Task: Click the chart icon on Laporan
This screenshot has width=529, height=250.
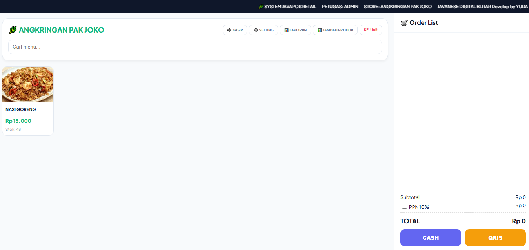Action: coord(287,30)
